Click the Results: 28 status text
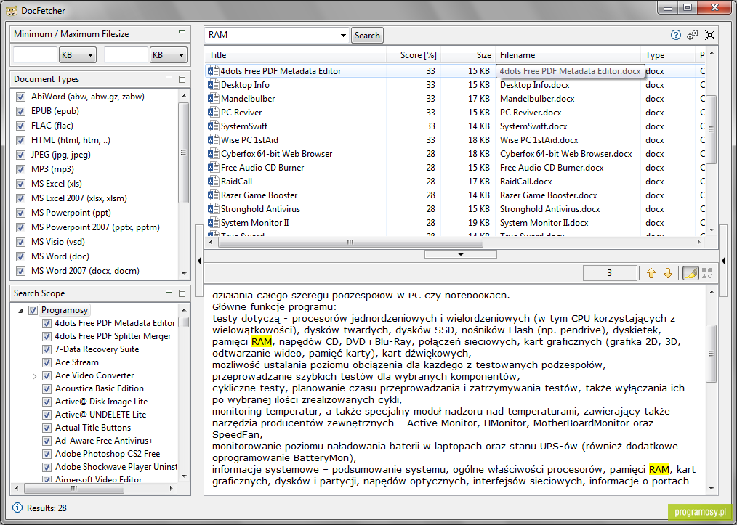Image resolution: width=737 pixels, height=525 pixels. pyautogui.click(x=47, y=508)
